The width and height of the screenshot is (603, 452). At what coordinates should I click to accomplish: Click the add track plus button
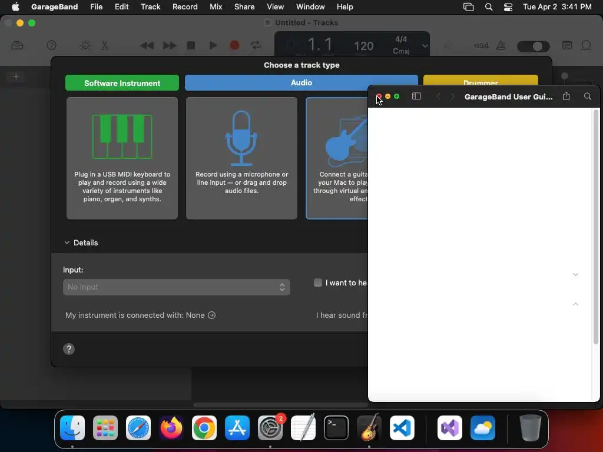16,77
